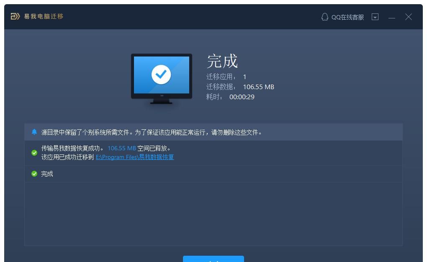Viewport: 427px width, 262px height.
Task: Open the title bar dropdown menu
Action: pos(375,17)
